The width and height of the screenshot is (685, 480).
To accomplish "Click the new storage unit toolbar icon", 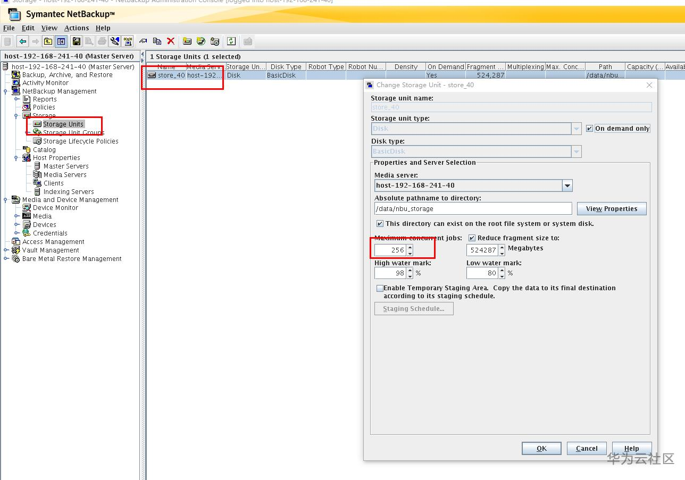I will [x=187, y=41].
